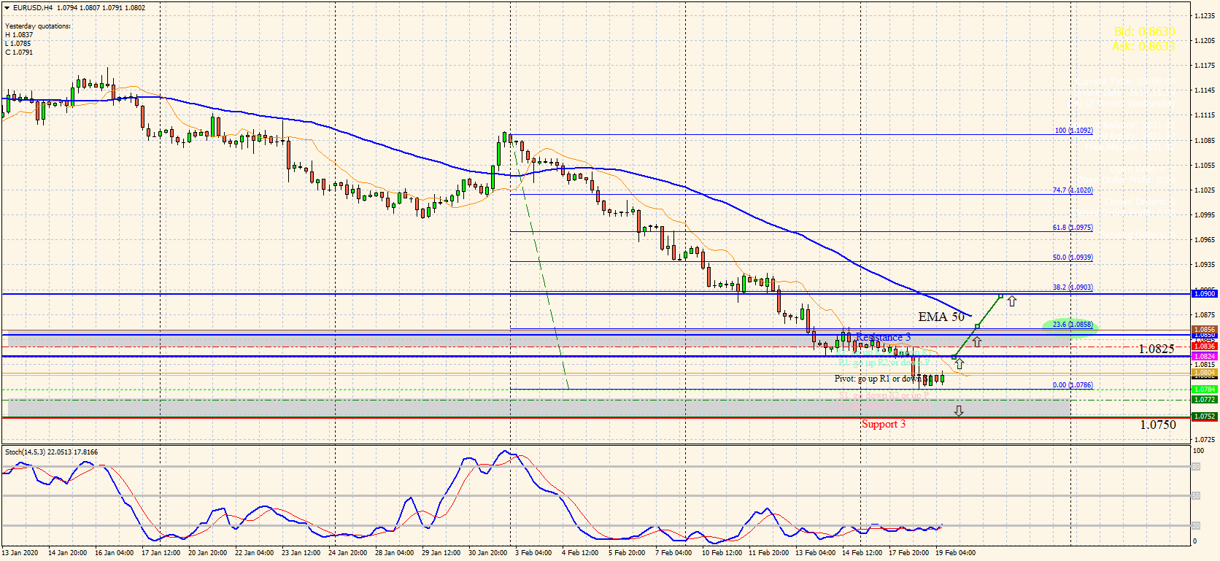Click the up arrow beside the 1.0900 line

click(1011, 301)
